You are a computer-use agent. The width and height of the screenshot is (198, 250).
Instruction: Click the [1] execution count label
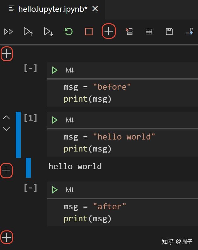coord(30,118)
